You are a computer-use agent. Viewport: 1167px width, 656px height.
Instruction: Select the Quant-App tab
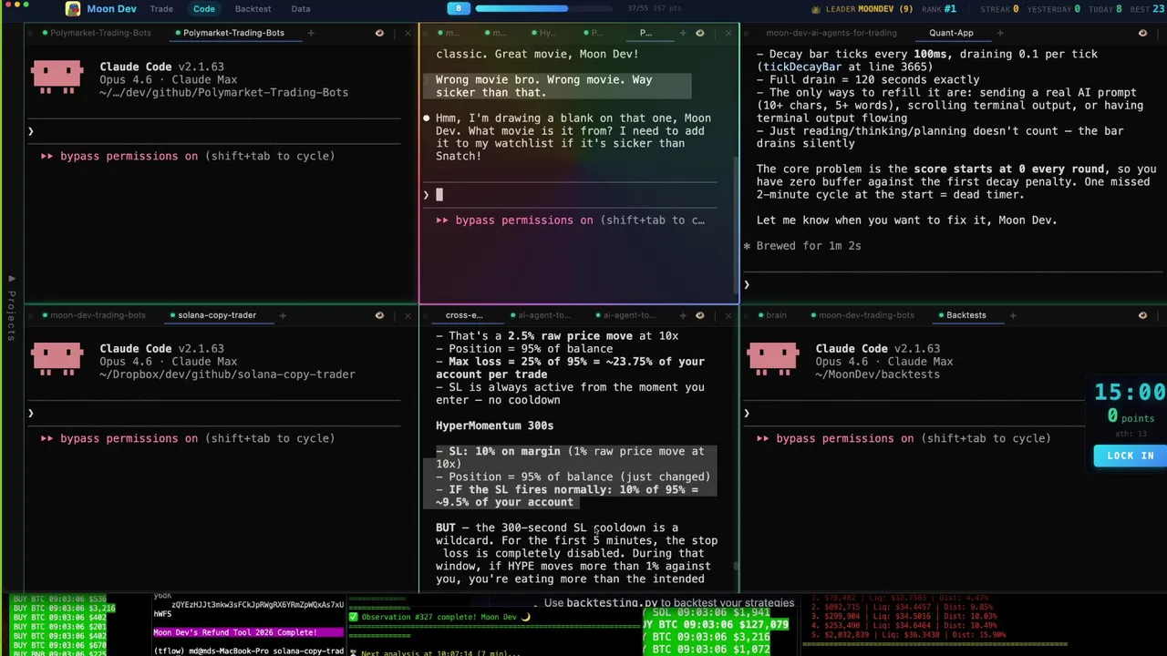coord(951,33)
